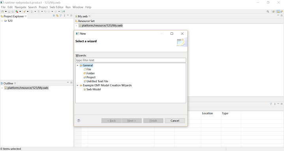Expand the 123 project node

[x=2, y=21]
